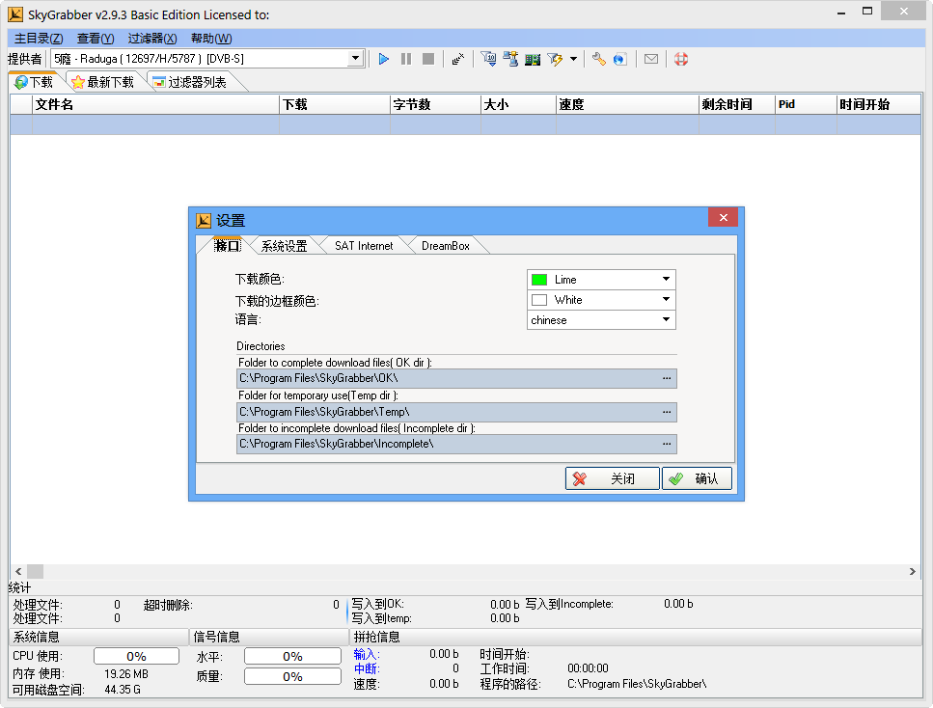Image resolution: width=933 pixels, height=708 pixels.
Task: Click the envelope mail toolbar icon
Action: click(x=651, y=59)
